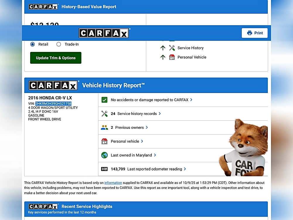Image resolution: width=293 pixels, height=220 pixels.
Task: Follow the 'information' hyperlink in disclaimer
Action: click(113, 183)
